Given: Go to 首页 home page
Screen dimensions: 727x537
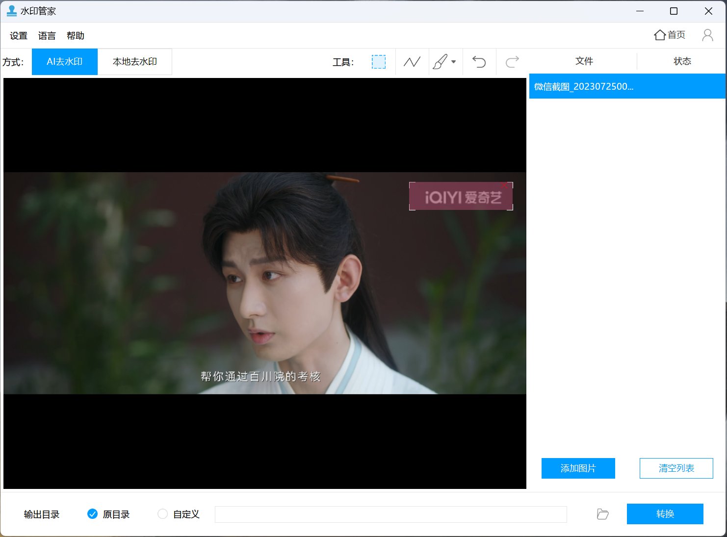Looking at the screenshot, I should coord(670,35).
